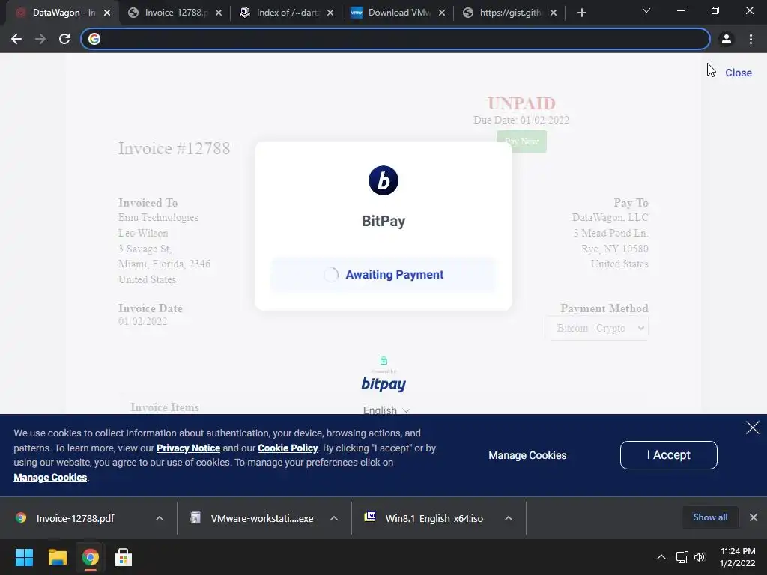Open Microsoft Store from taskbar
The image size is (767, 575).
[x=123, y=557]
